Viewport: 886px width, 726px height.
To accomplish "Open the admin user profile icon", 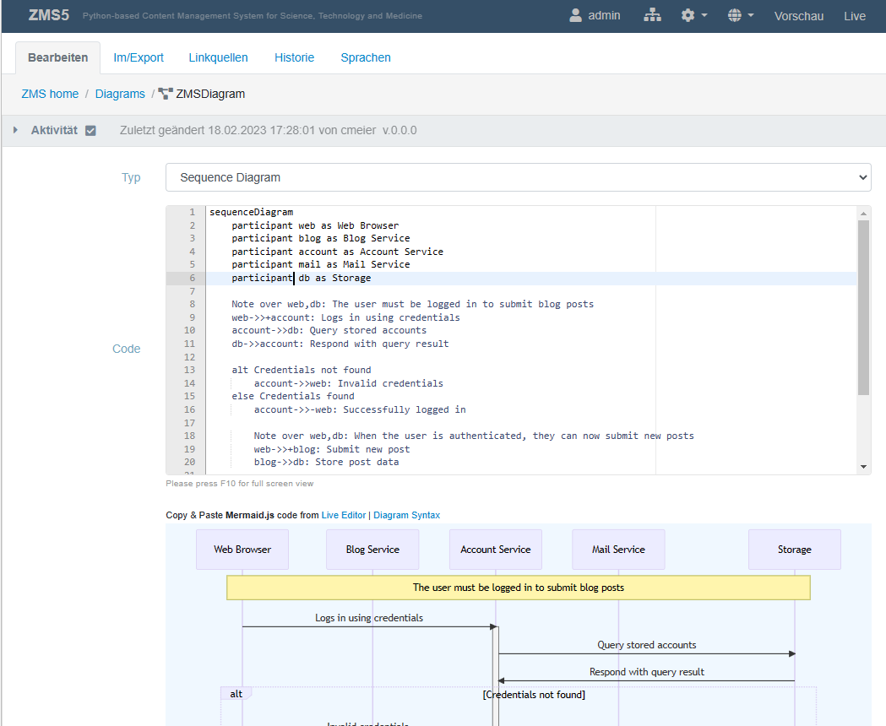I will (x=575, y=15).
